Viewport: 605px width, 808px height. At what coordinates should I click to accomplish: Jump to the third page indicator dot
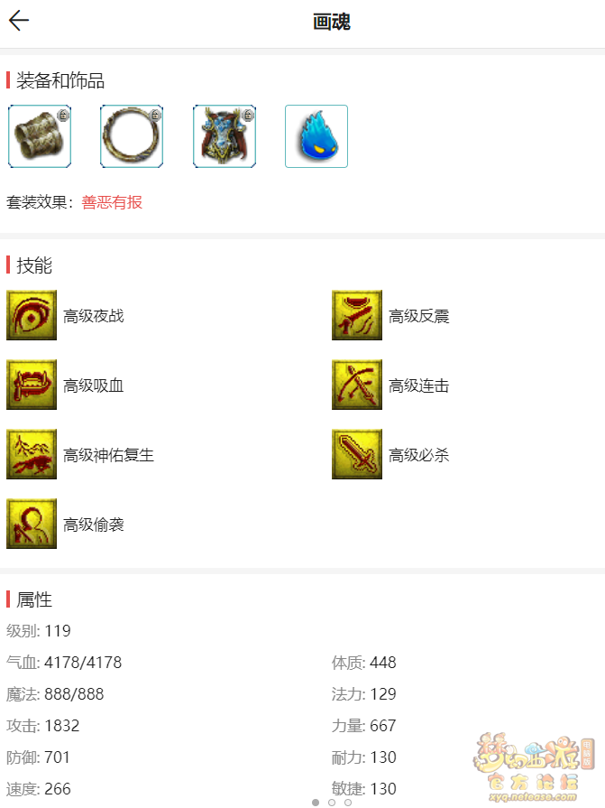(x=348, y=803)
